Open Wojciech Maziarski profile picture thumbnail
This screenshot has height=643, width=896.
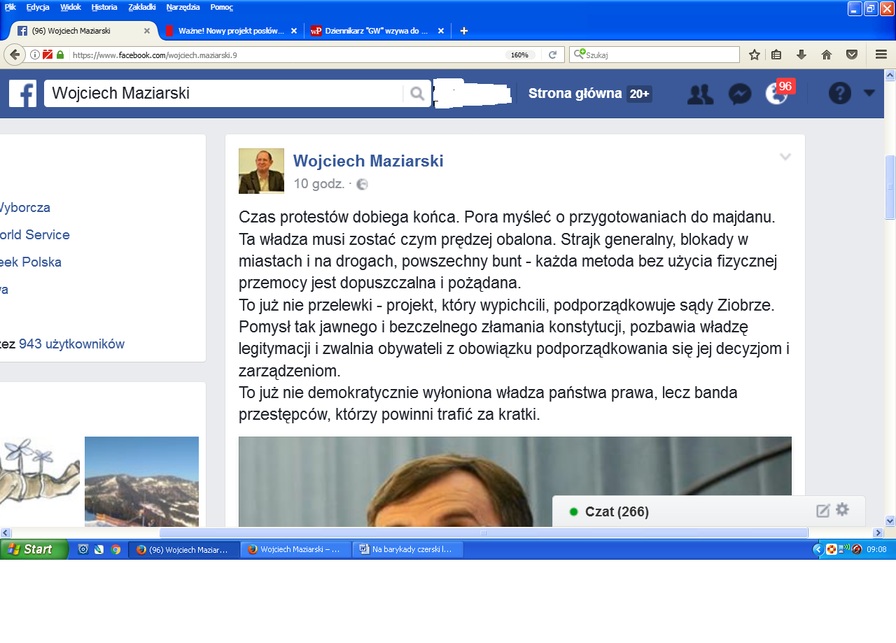(261, 171)
